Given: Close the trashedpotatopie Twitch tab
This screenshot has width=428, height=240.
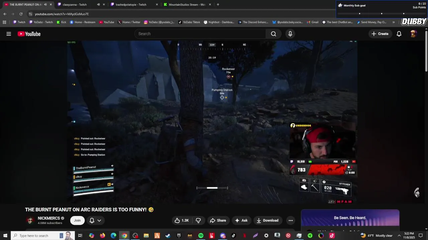Looking at the screenshot, I should point(157,4).
